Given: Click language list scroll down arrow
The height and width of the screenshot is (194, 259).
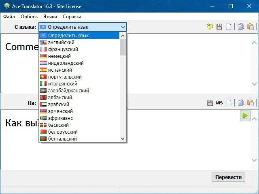Looking at the screenshot, I should point(123,139).
